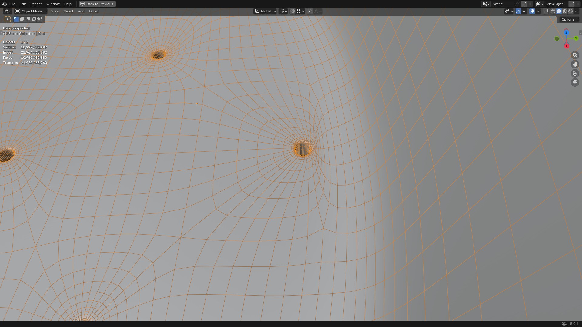Open the view layer browse icon
Viewport: 582px width, 327px height.
(540, 4)
